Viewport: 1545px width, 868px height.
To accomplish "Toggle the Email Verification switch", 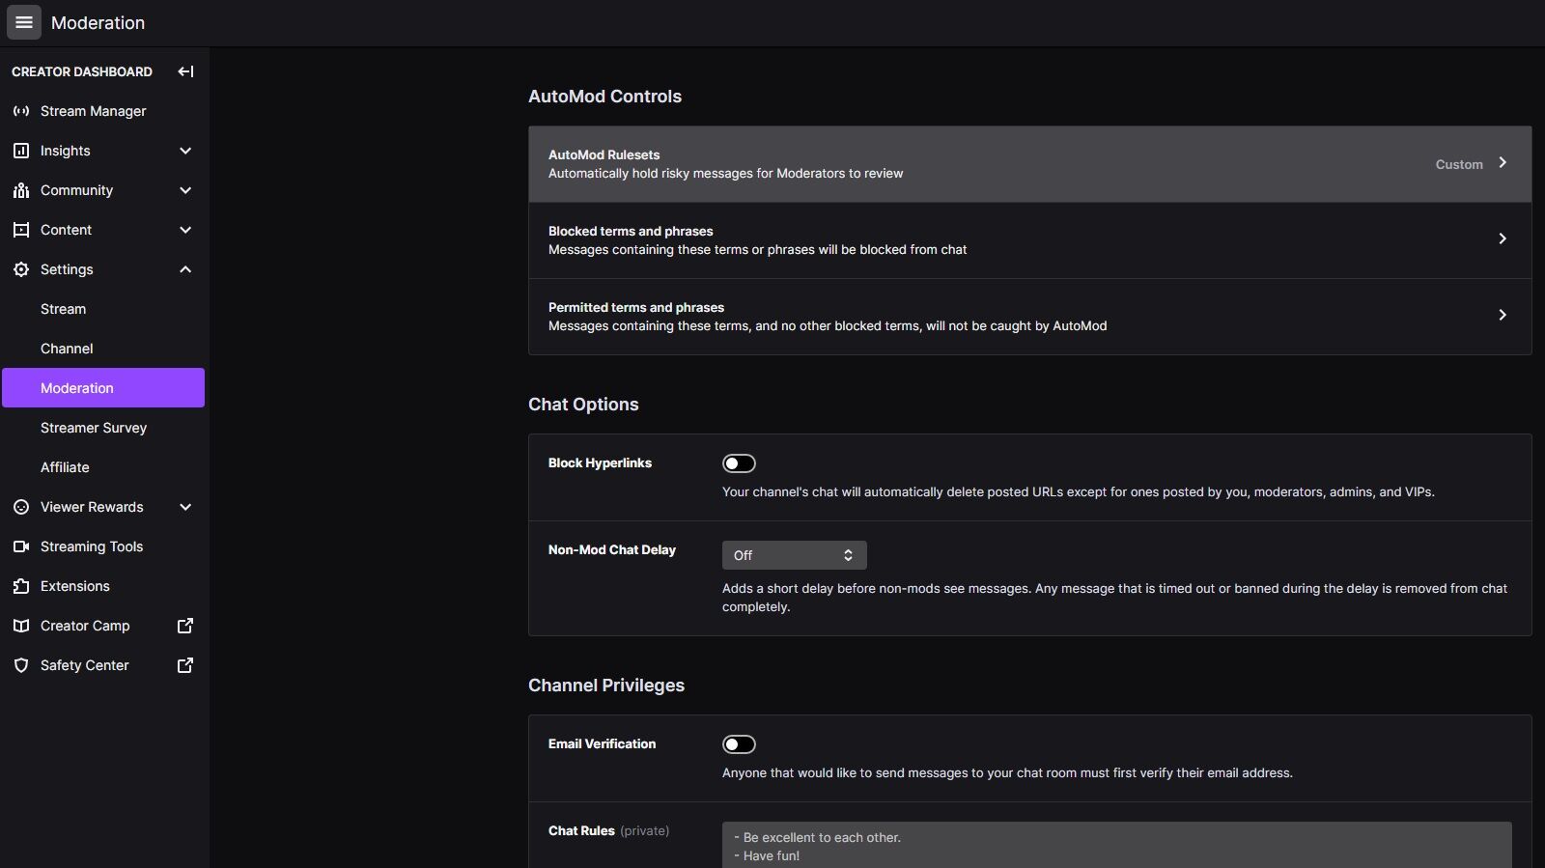I will coord(739,744).
